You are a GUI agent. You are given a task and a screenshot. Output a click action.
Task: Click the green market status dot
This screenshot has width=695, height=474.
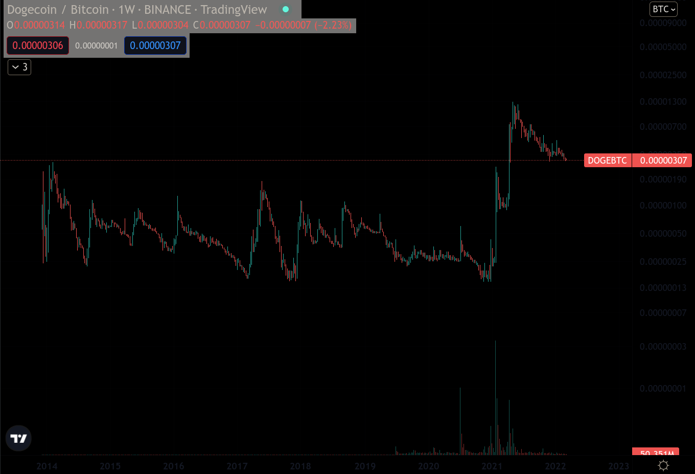point(286,9)
